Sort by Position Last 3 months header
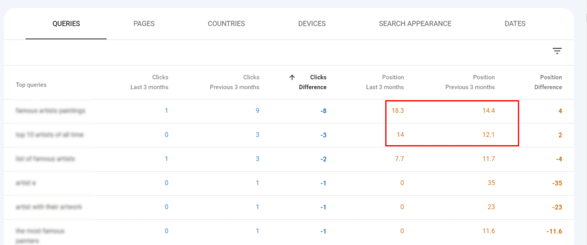This screenshot has height=245, width=587. (385, 82)
